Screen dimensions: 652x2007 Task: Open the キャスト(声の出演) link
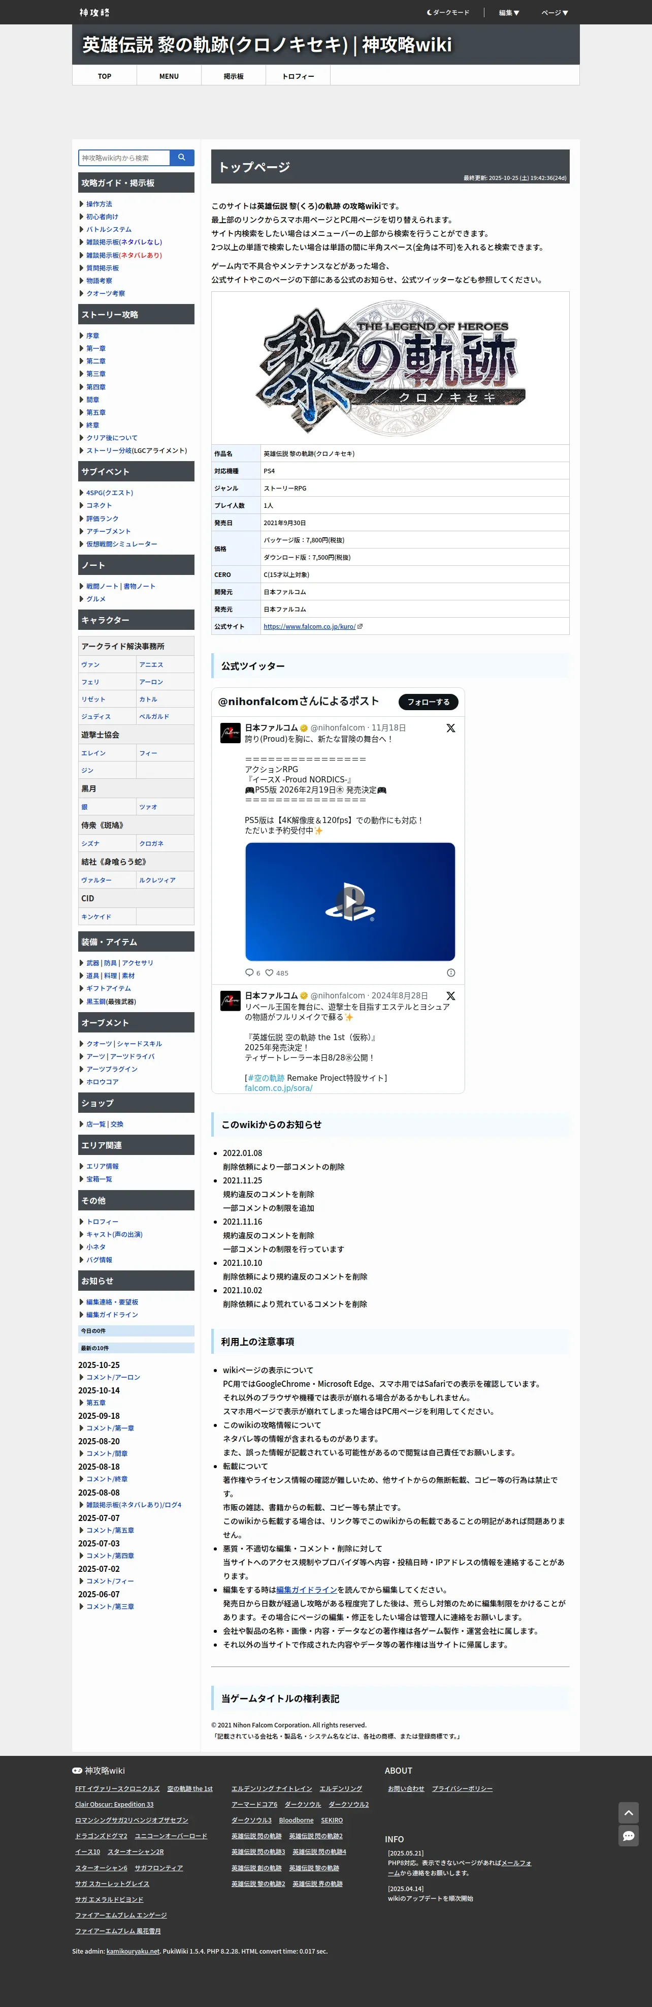pos(114,1235)
